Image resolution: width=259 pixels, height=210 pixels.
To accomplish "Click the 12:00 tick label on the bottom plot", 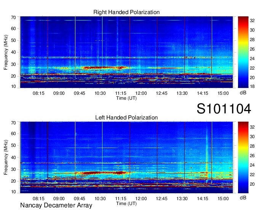I will pos(141,199).
